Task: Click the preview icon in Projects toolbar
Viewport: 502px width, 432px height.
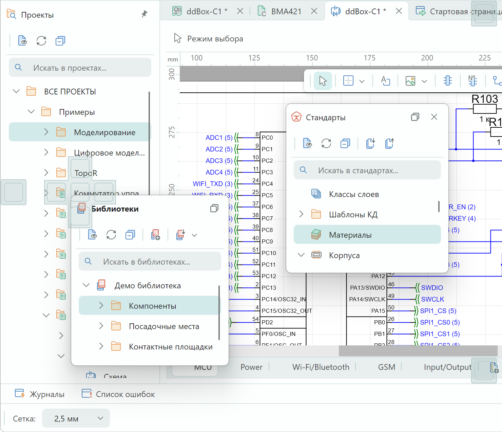Action: [x=22, y=41]
